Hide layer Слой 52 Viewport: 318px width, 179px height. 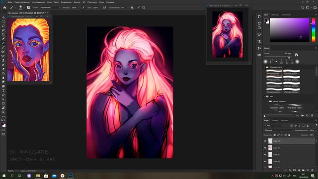[265, 148]
